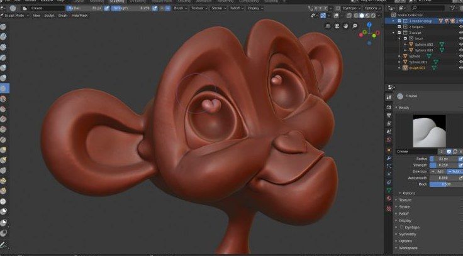463x256 pixels.
Task: Open the View menu
Action: click(x=36, y=16)
